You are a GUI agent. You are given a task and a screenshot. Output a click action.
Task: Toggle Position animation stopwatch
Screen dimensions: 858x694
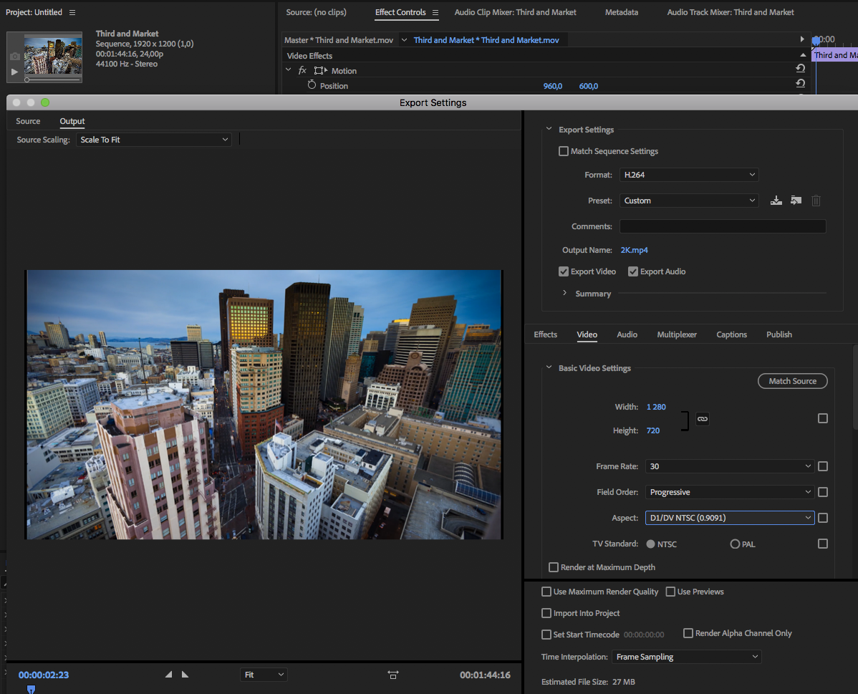point(312,85)
